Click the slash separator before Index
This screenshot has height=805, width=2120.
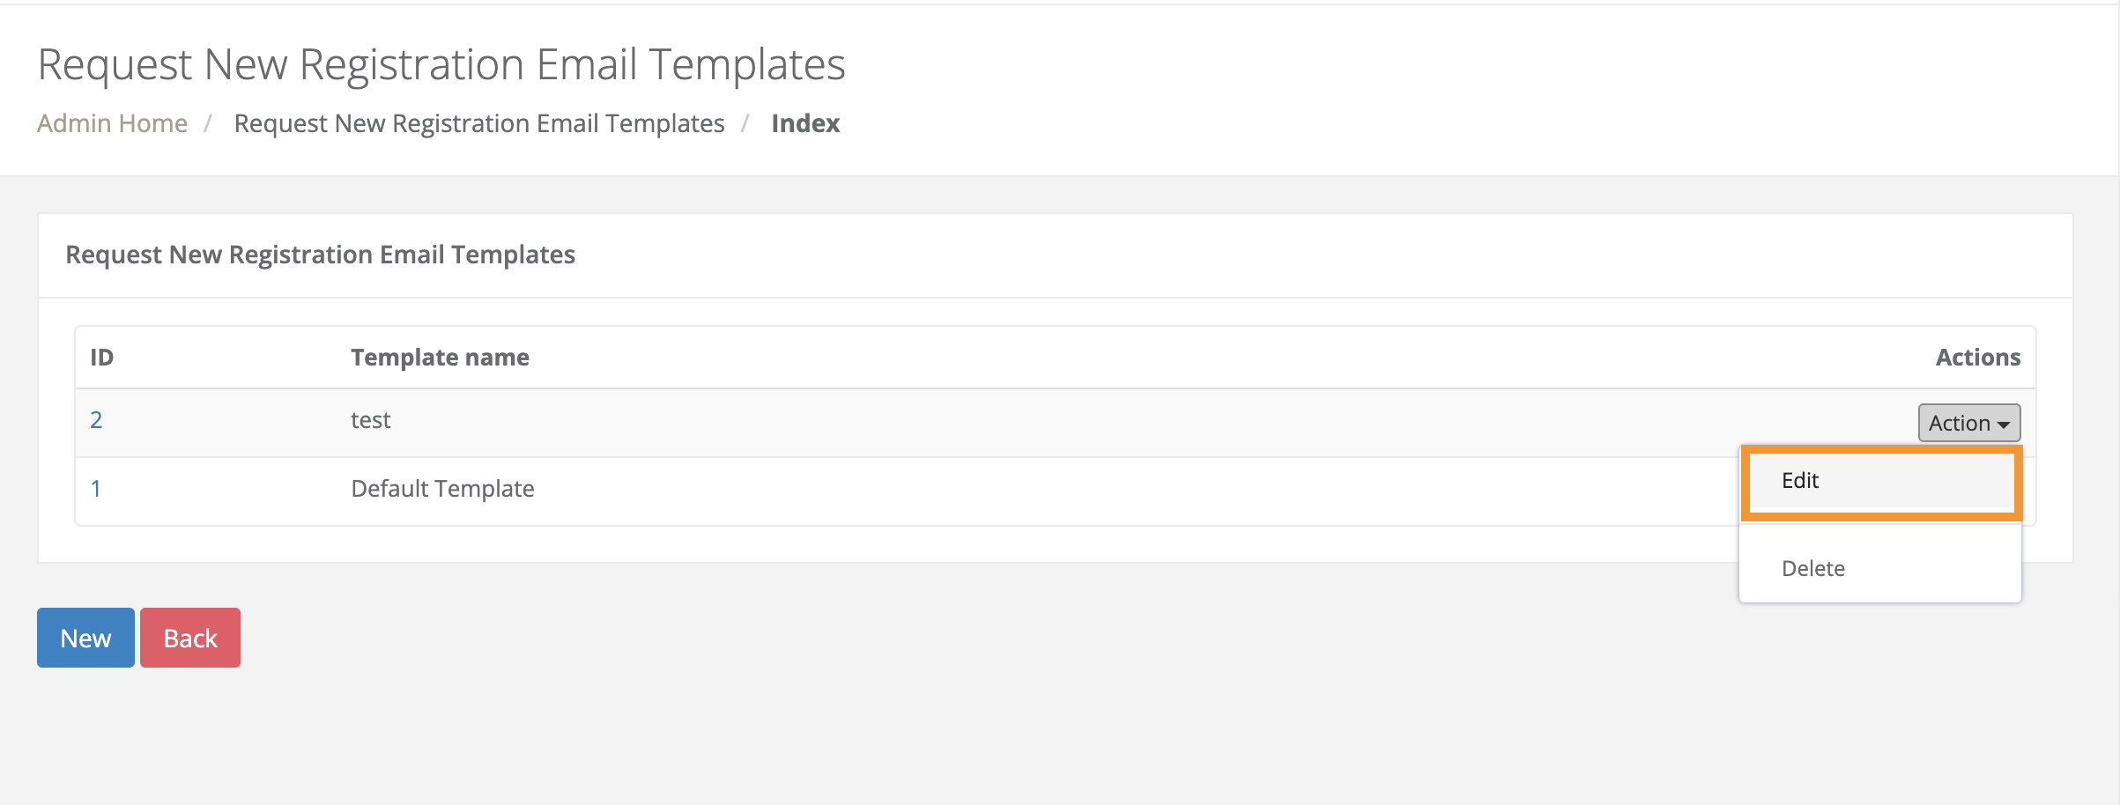pyautogui.click(x=745, y=123)
